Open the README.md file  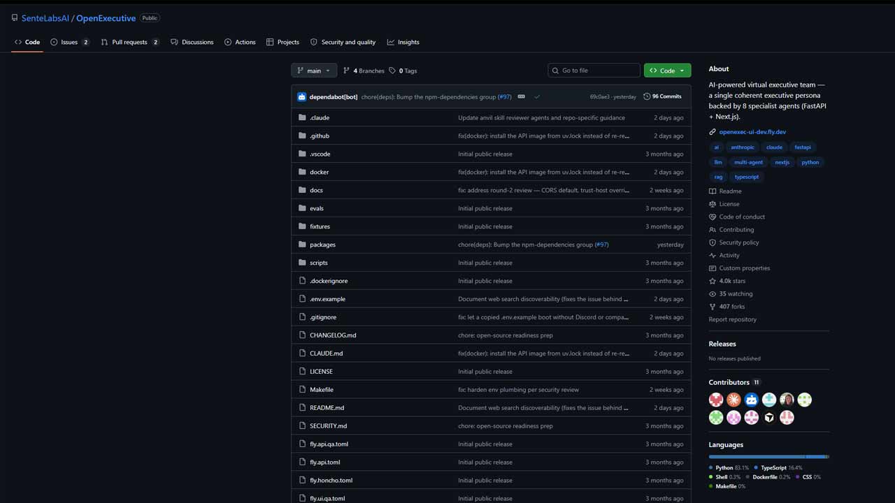(x=327, y=408)
